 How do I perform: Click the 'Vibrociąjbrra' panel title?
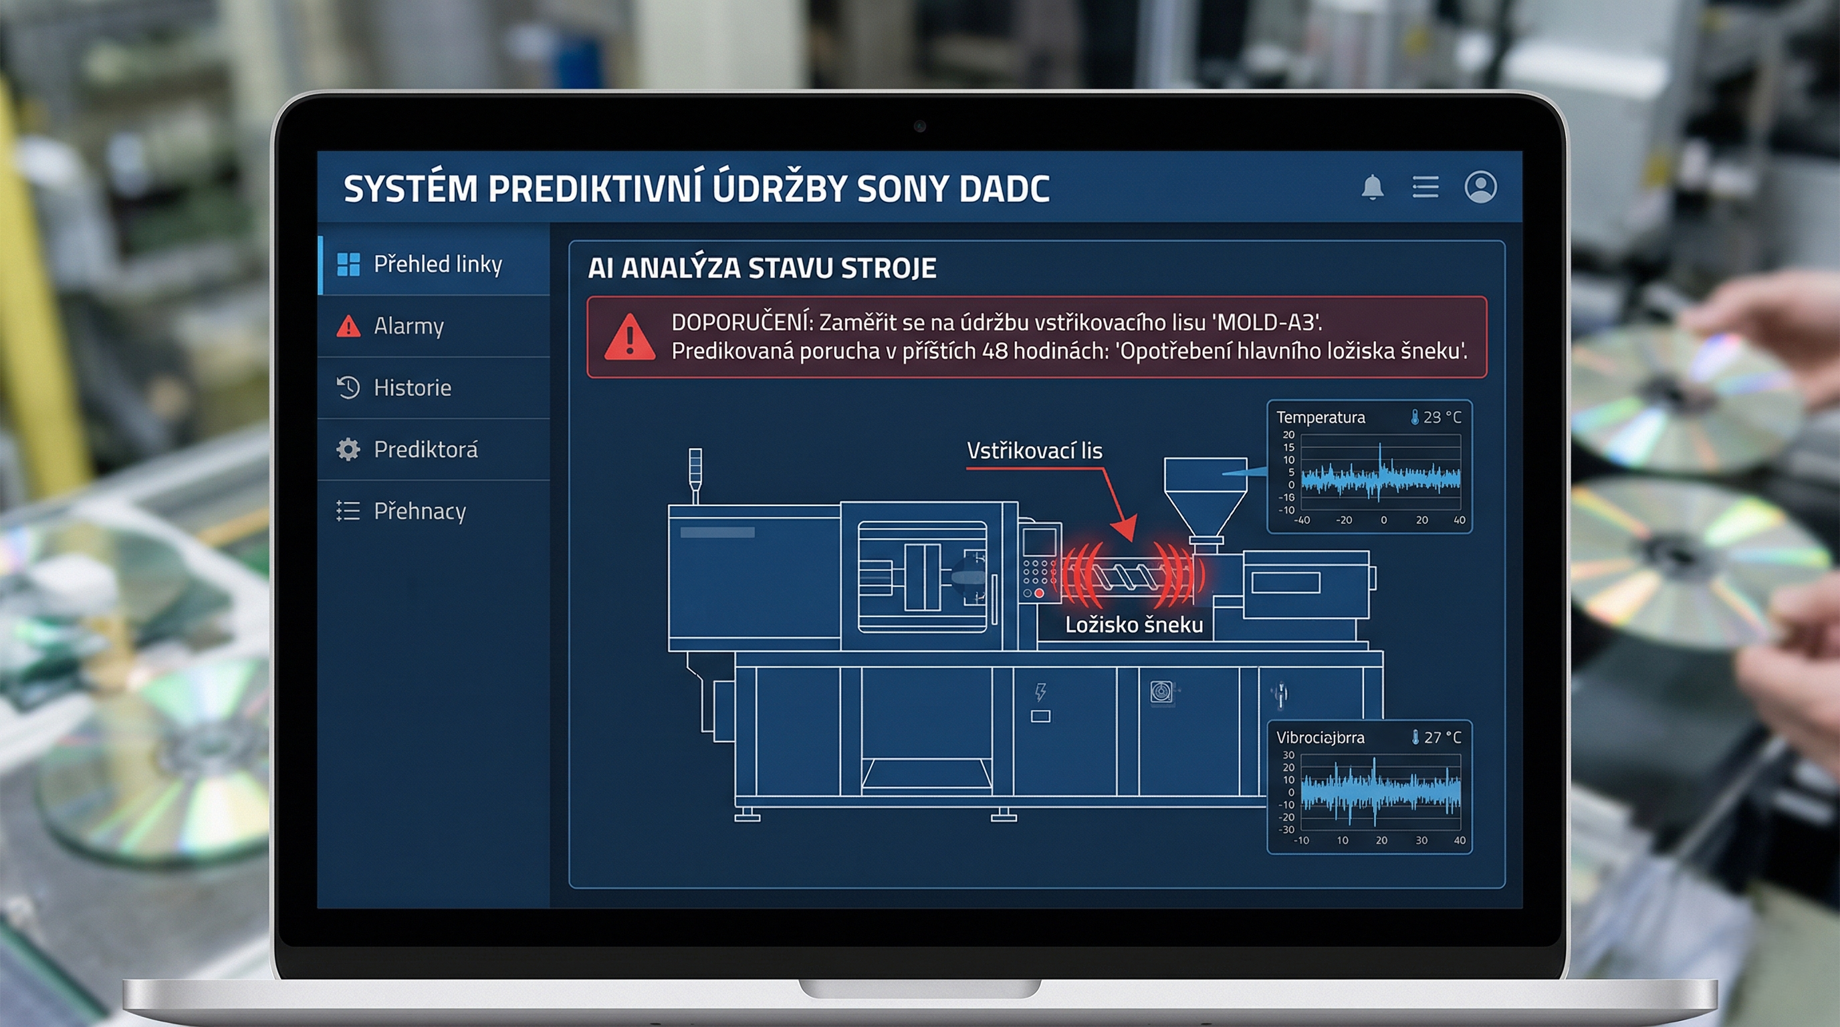pos(1320,737)
